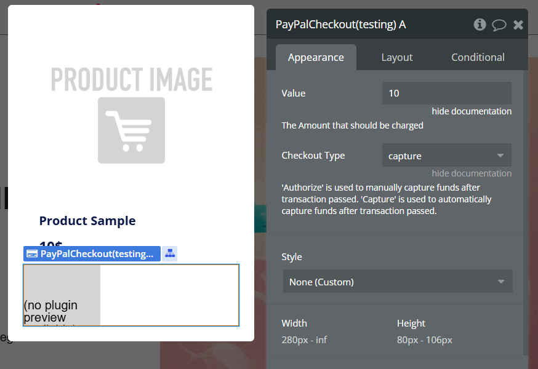This screenshot has width=538, height=369.
Task: Switch to the Appearance tab
Action: tap(316, 57)
